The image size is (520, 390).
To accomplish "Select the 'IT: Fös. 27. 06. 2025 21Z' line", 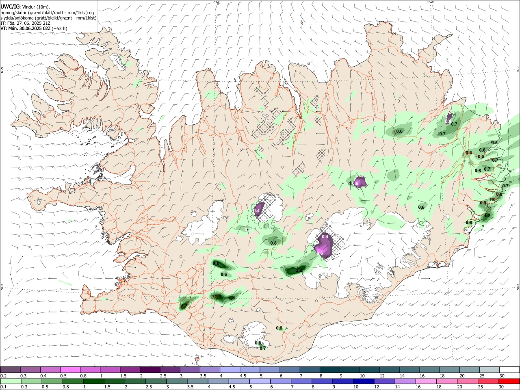I will 26,23.
